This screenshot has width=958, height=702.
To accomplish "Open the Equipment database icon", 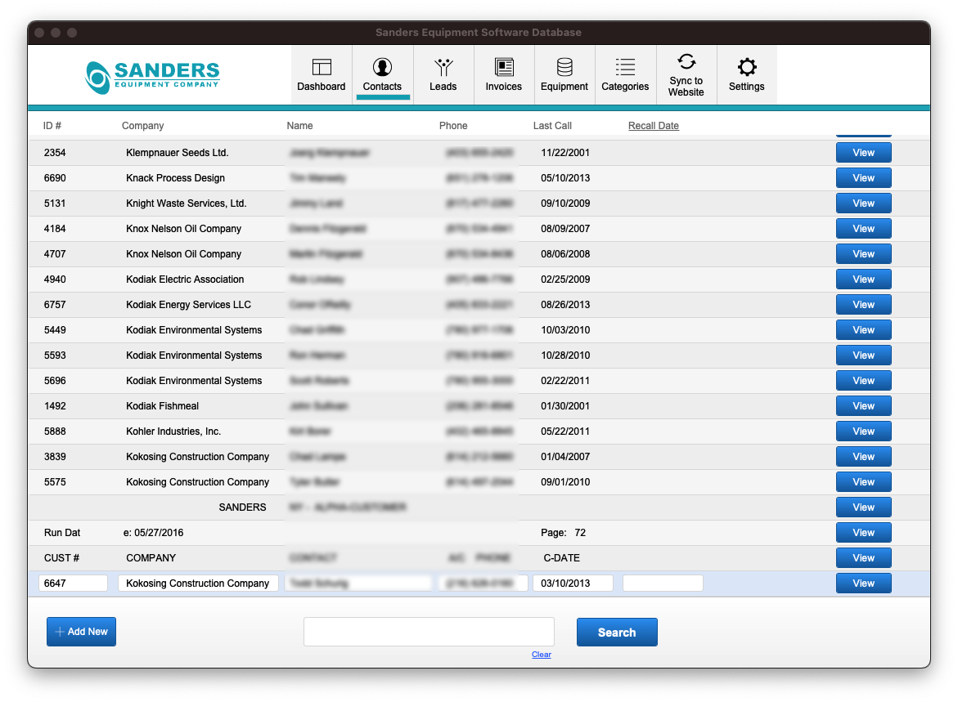I will coord(564,67).
